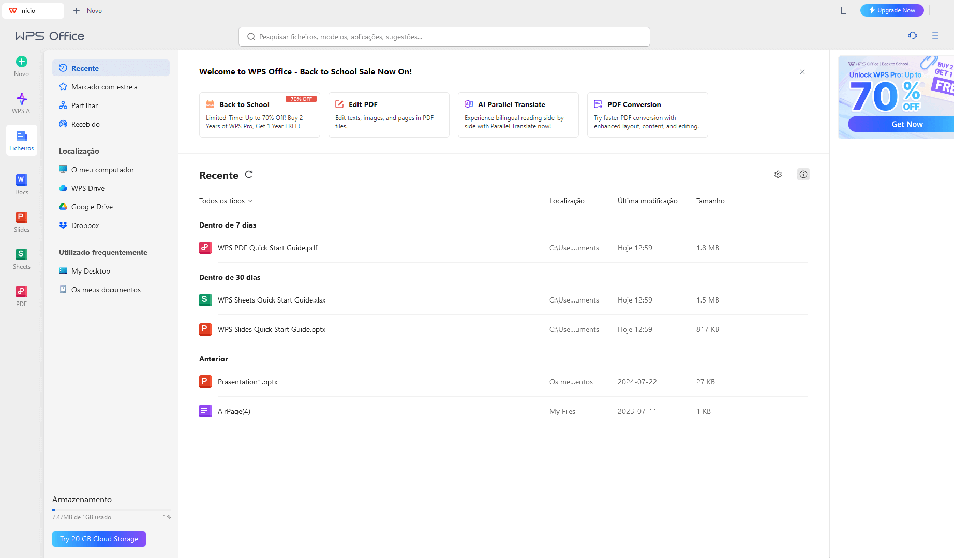Open the Partilhar section
The height and width of the screenshot is (558, 954).
click(x=111, y=105)
